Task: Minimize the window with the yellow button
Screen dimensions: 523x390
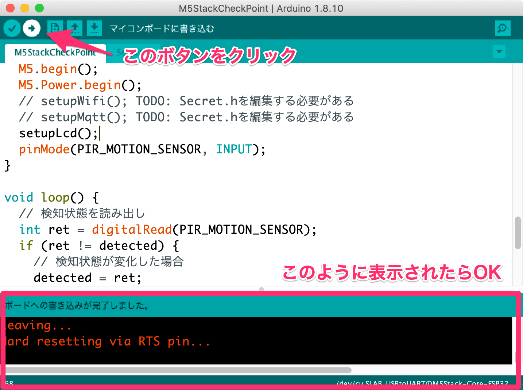Action: point(25,8)
